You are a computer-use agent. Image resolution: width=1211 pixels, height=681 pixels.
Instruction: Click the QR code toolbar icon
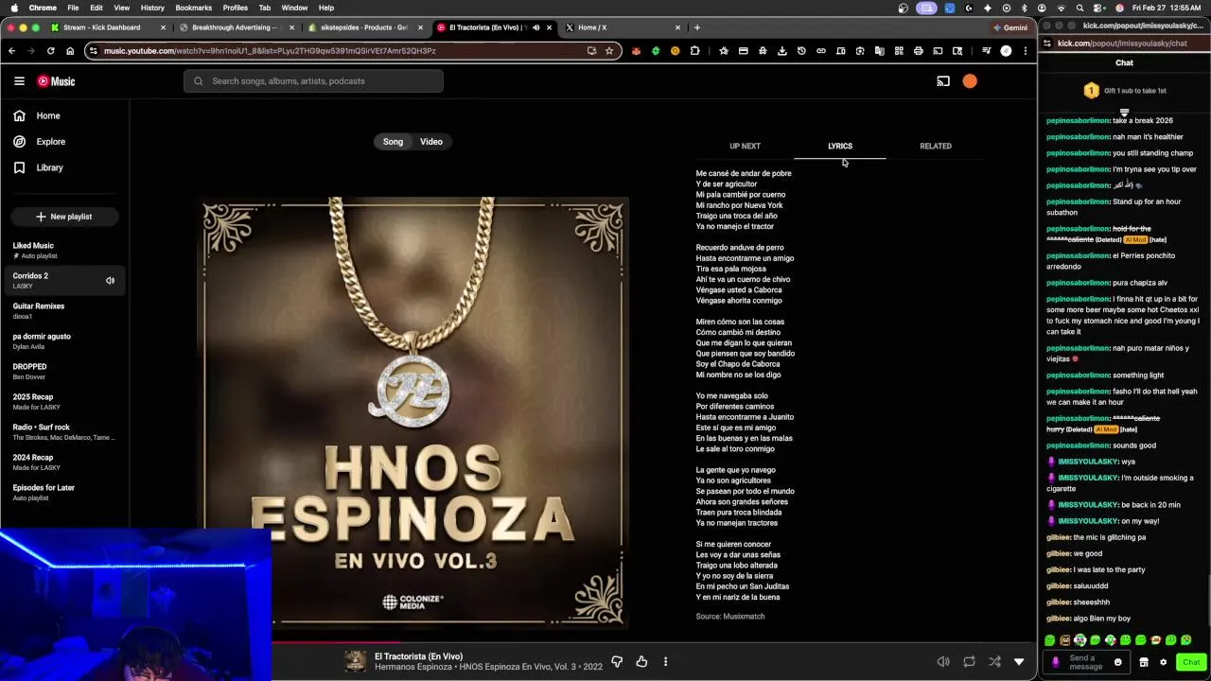point(899,51)
